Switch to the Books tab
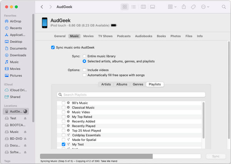 coord(161,36)
